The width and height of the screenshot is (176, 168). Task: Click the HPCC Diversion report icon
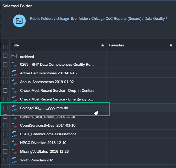(x=14, y=143)
